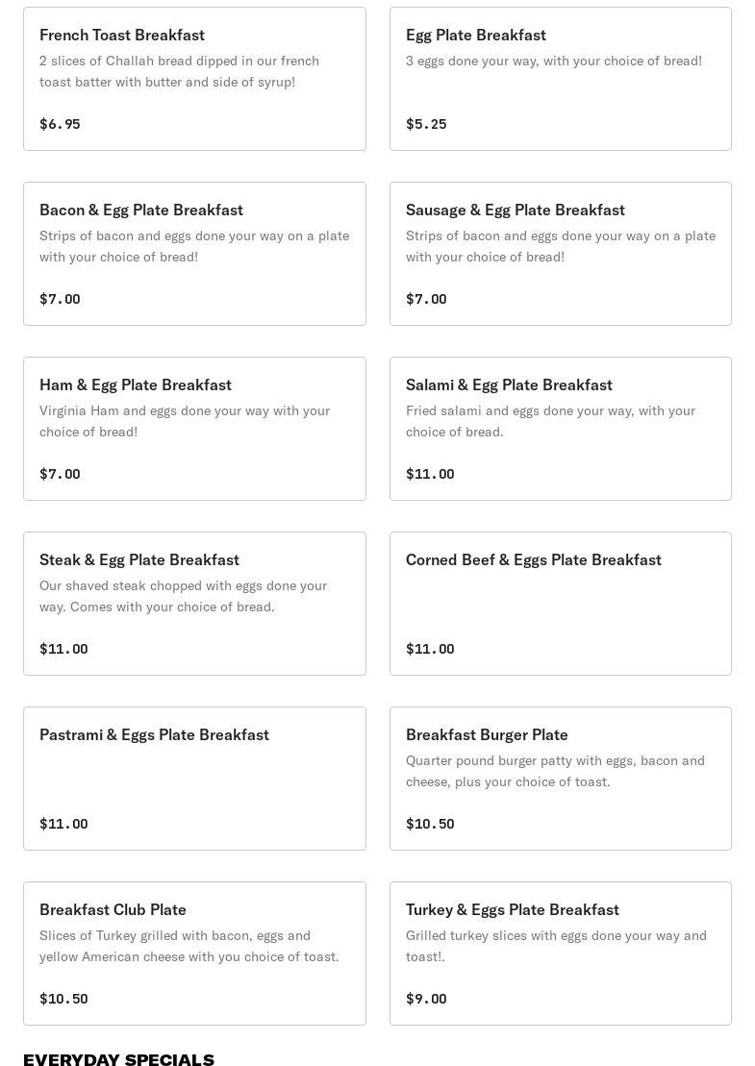Open Ham & Egg Plate Breakfast card
Screen dimensions: 755x1066
click(x=194, y=429)
